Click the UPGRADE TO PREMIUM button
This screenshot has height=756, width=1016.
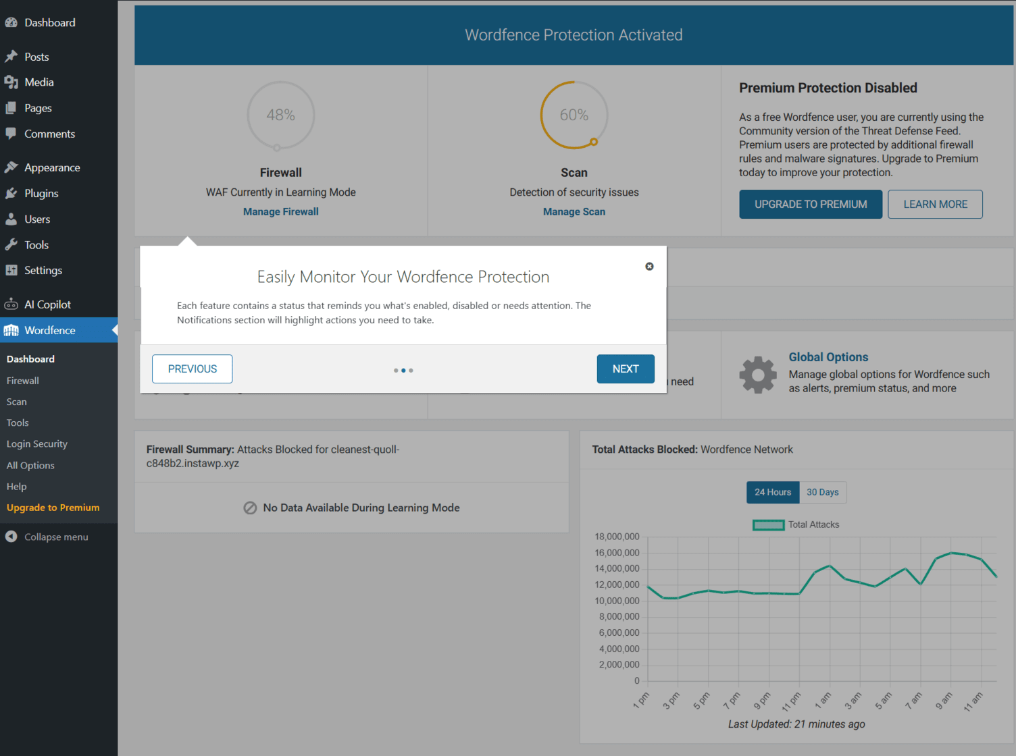811,205
